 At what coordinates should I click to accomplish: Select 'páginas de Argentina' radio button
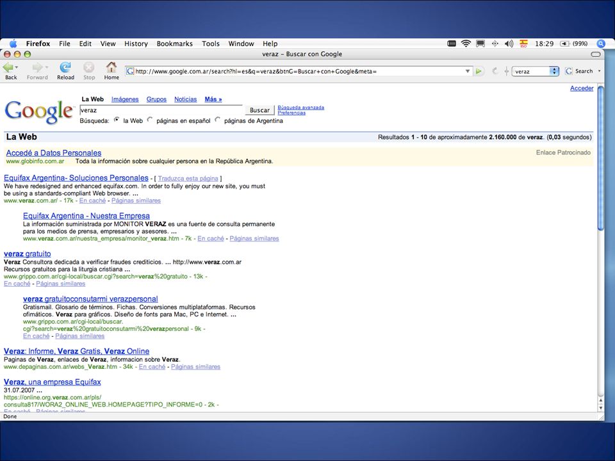[218, 120]
